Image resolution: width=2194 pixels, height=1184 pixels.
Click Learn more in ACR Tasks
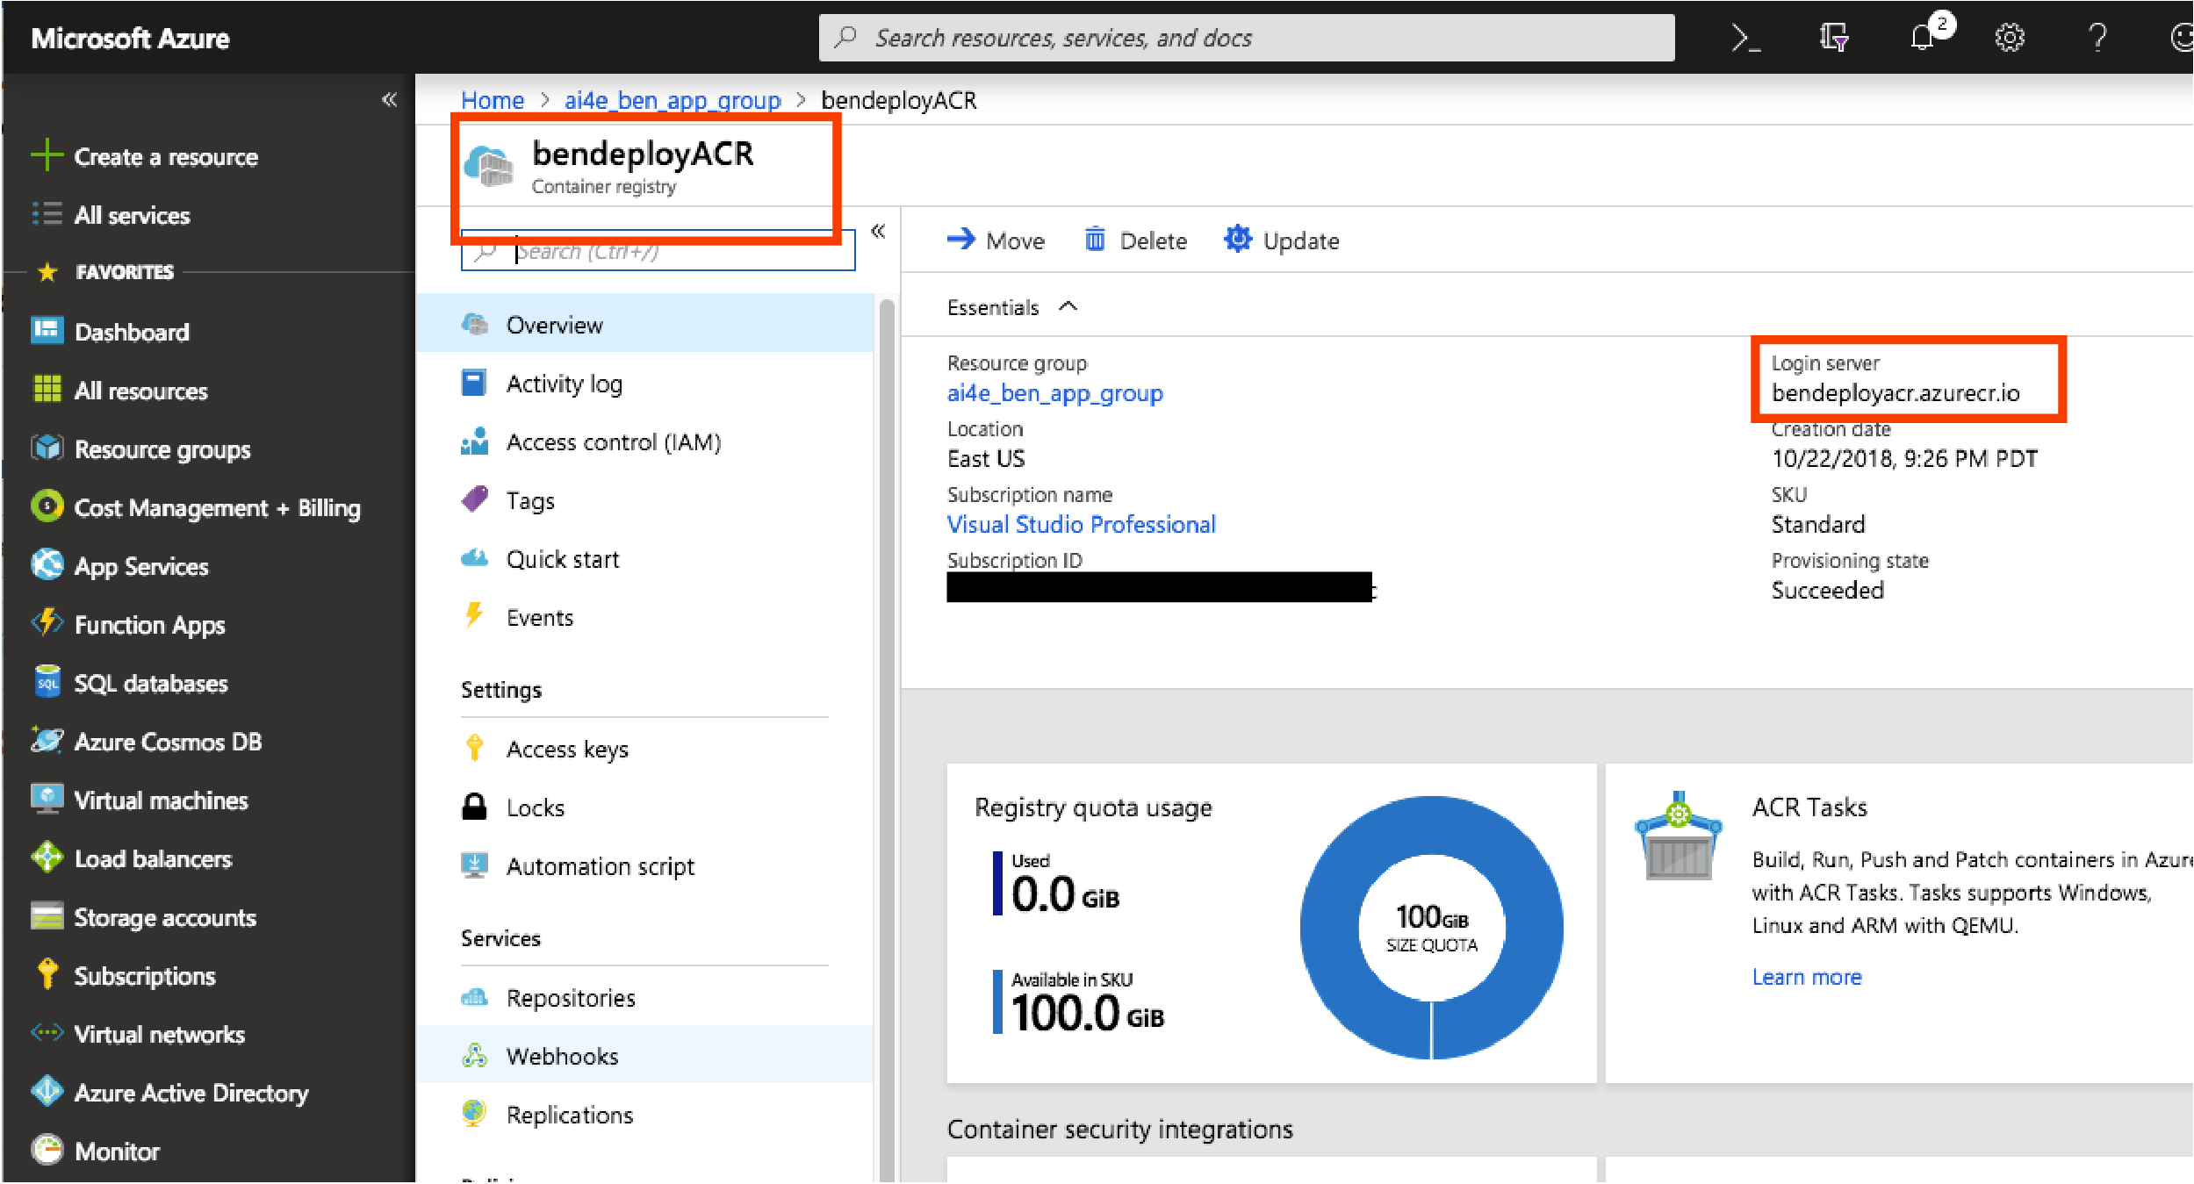[1806, 976]
